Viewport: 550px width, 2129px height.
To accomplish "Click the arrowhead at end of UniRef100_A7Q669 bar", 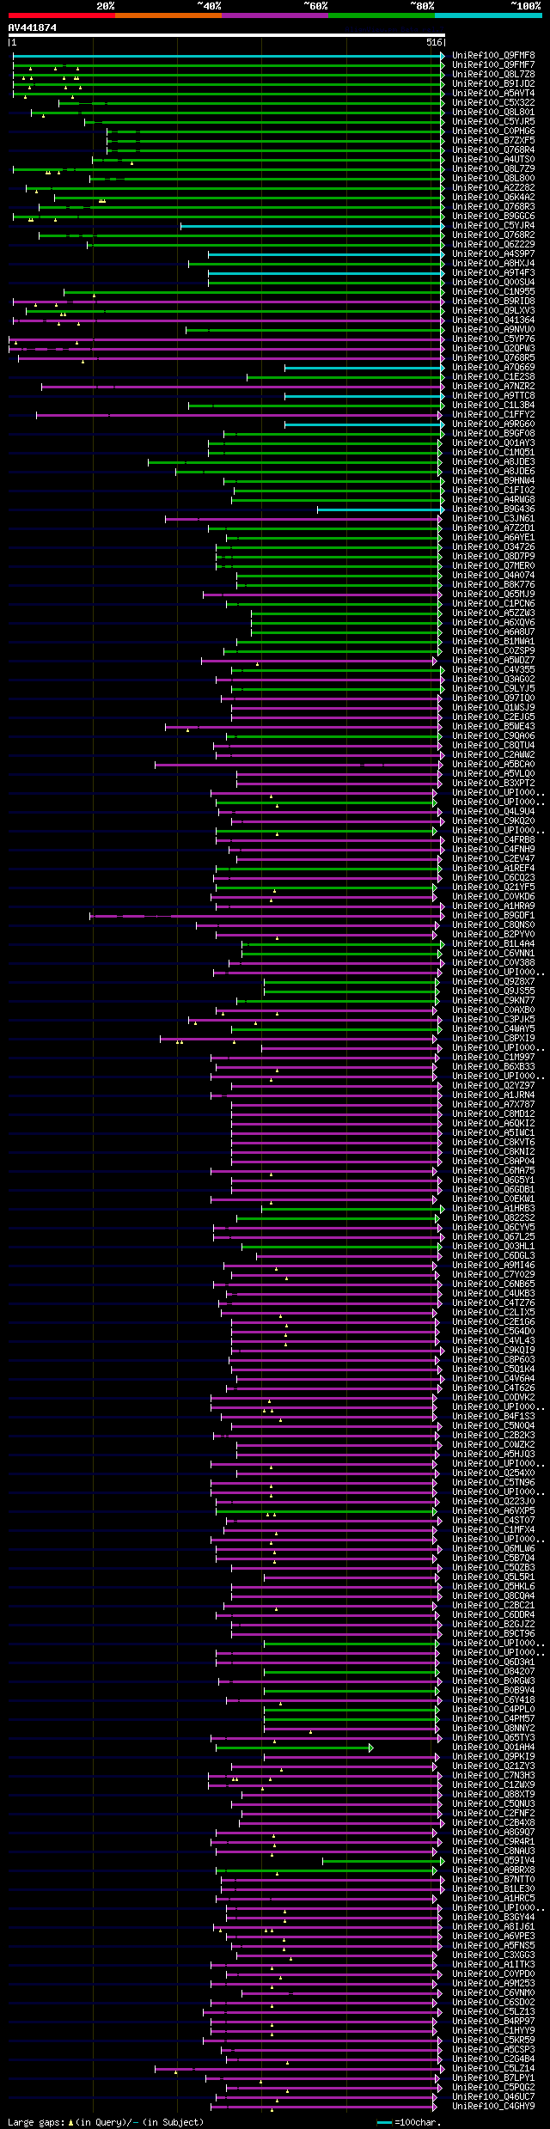I will [443, 368].
